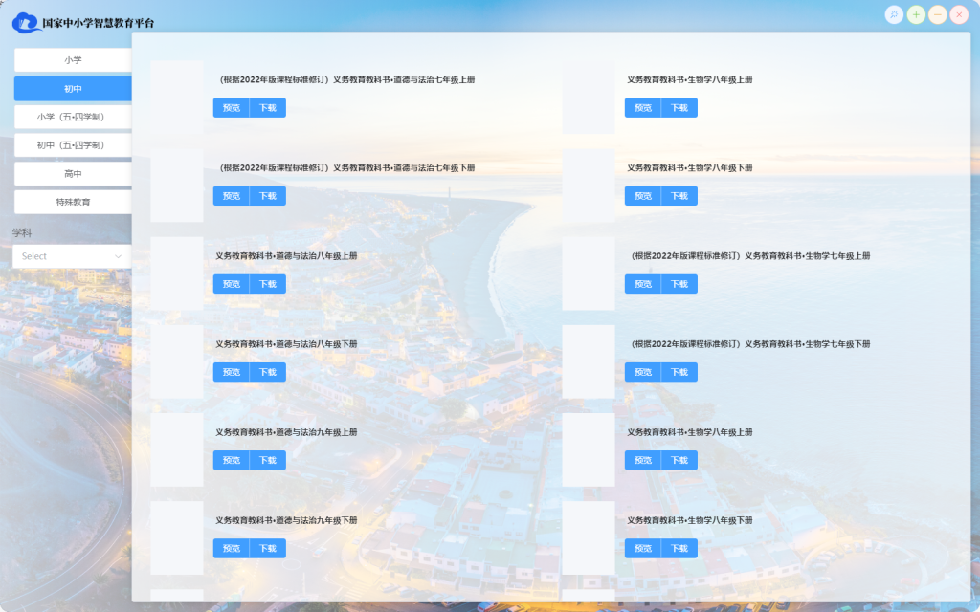Click the highlighted 初中 category
The height and width of the screenshot is (612, 980).
click(x=73, y=89)
